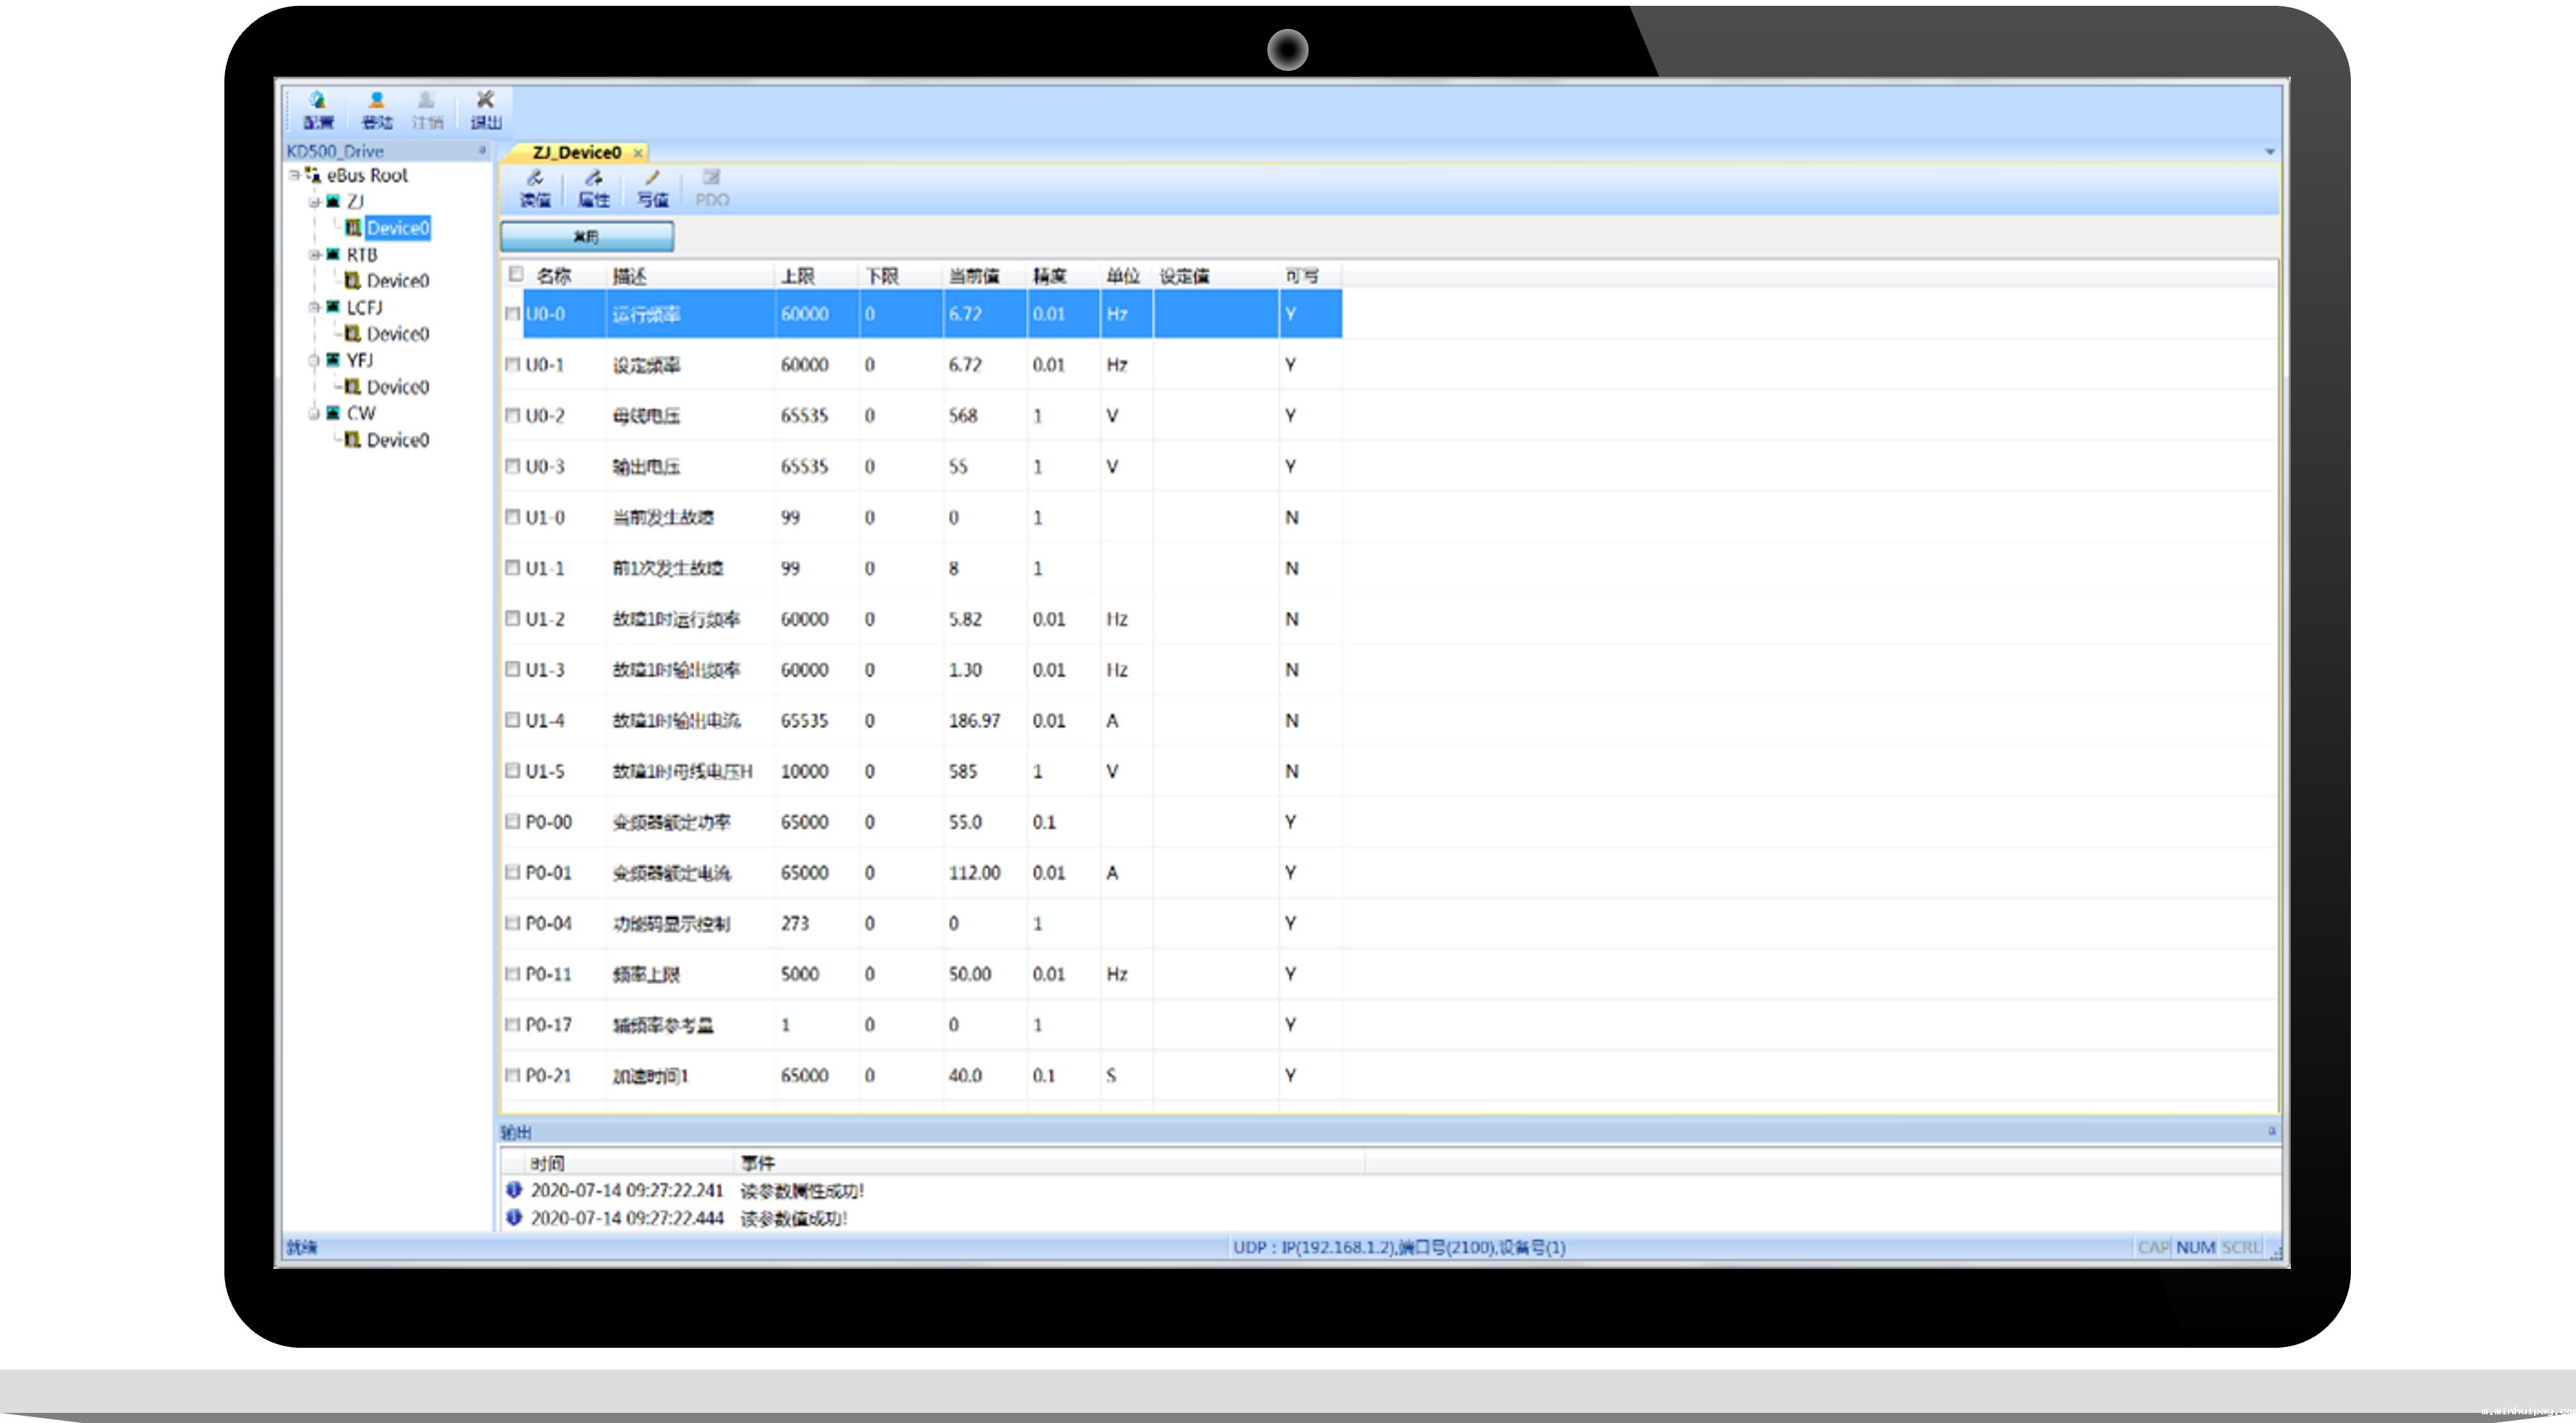Enable the checkbox for row P0-11
The height and width of the screenshot is (1423, 2576).
point(513,973)
